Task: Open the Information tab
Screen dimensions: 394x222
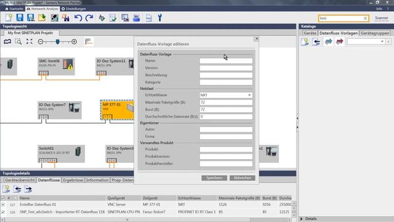Action: tap(97, 180)
